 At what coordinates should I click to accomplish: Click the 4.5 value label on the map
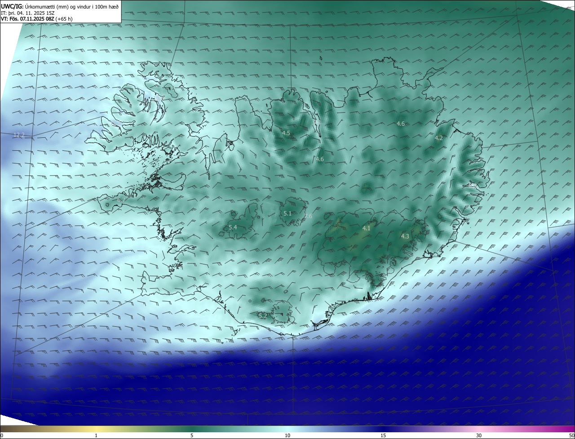tap(286, 133)
